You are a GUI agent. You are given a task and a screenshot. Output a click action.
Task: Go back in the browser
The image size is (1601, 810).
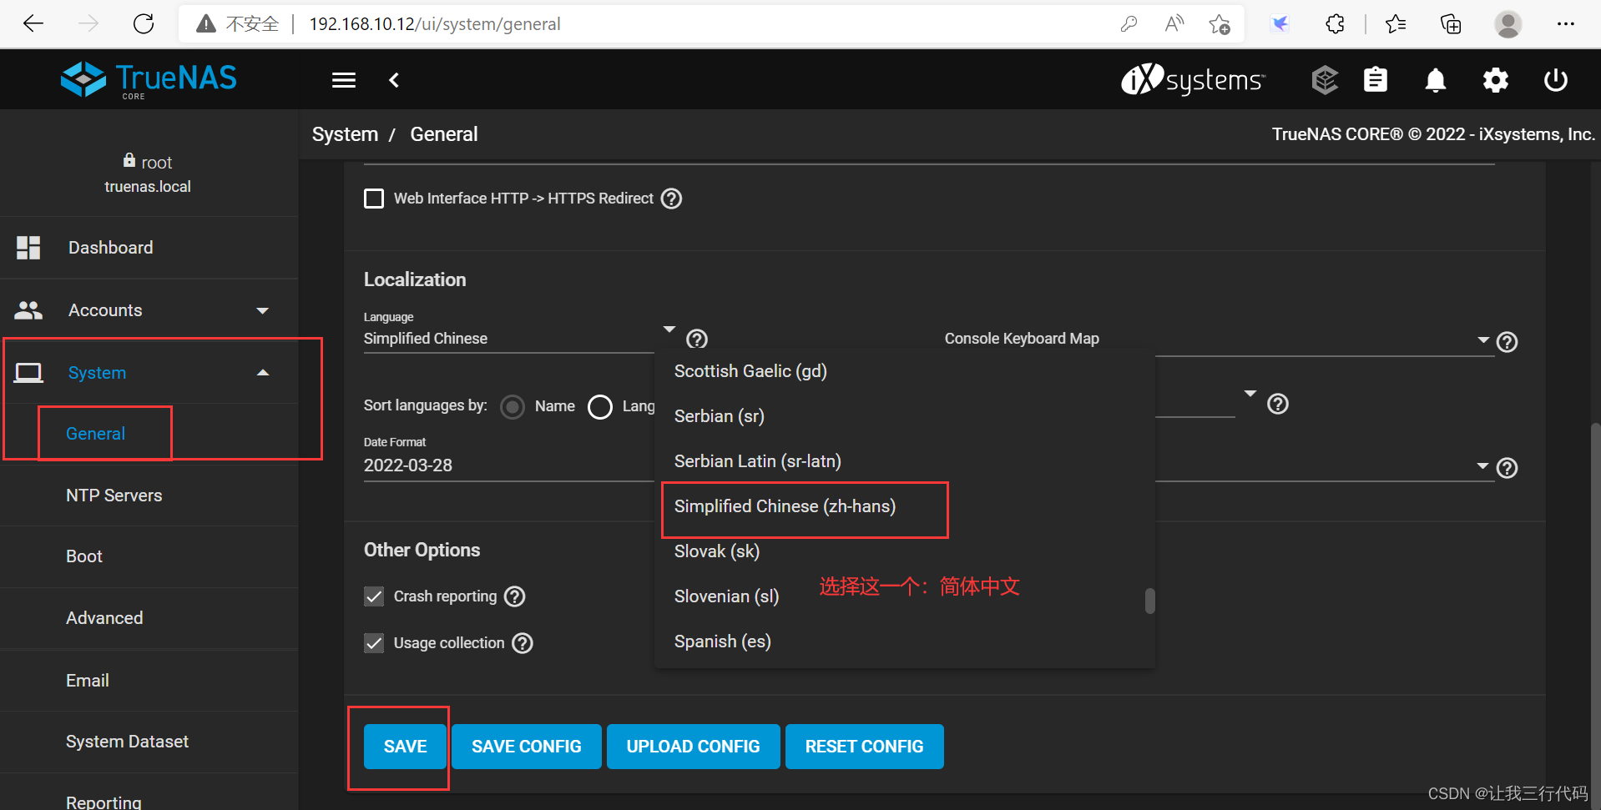point(33,24)
